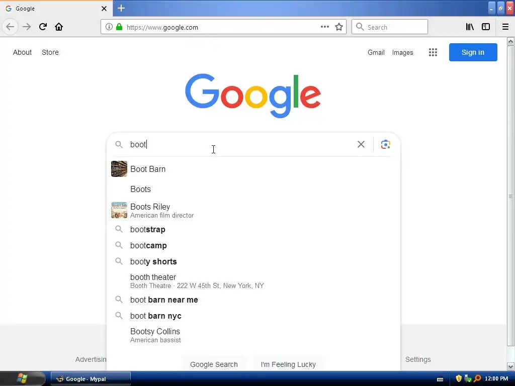Screen dimensions: 515x386
Task: Click magnifier icon beside bootstrap suggestion
Action: pyautogui.click(x=119, y=229)
